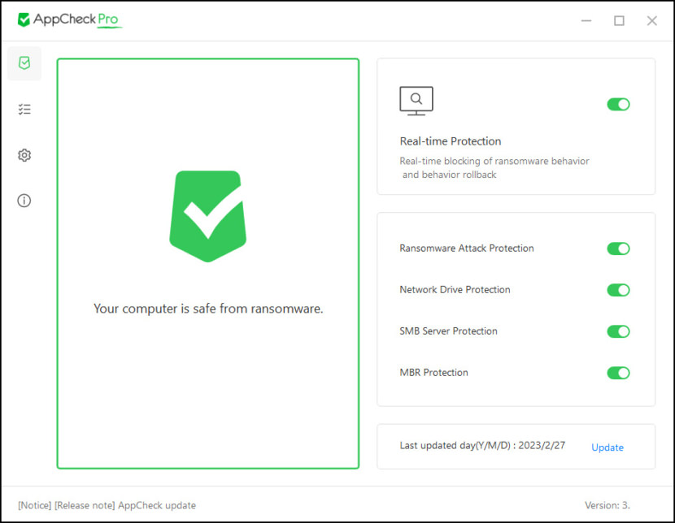This screenshot has width=675, height=523.
Task: Toggle SMB Server Protection off
Action: pos(619,331)
